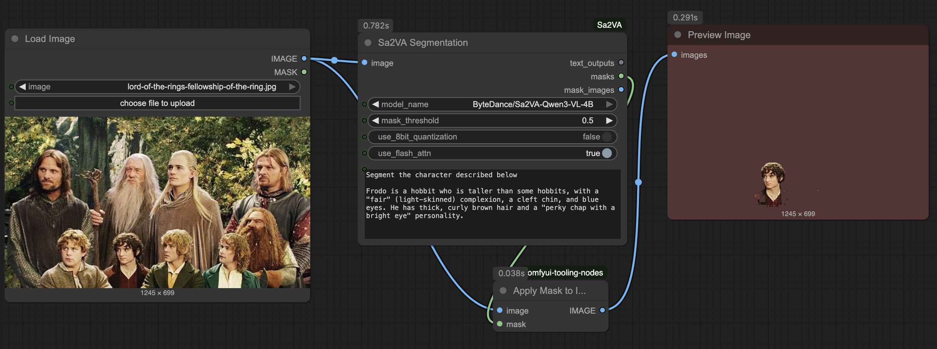Decrease mask_threshold with left arrow

tap(375, 121)
